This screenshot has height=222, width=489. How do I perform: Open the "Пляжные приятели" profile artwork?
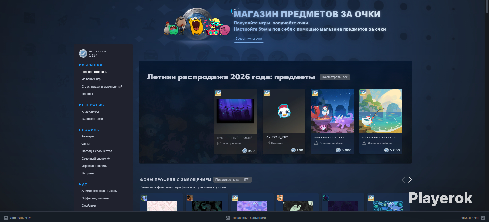(x=381, y=111)
